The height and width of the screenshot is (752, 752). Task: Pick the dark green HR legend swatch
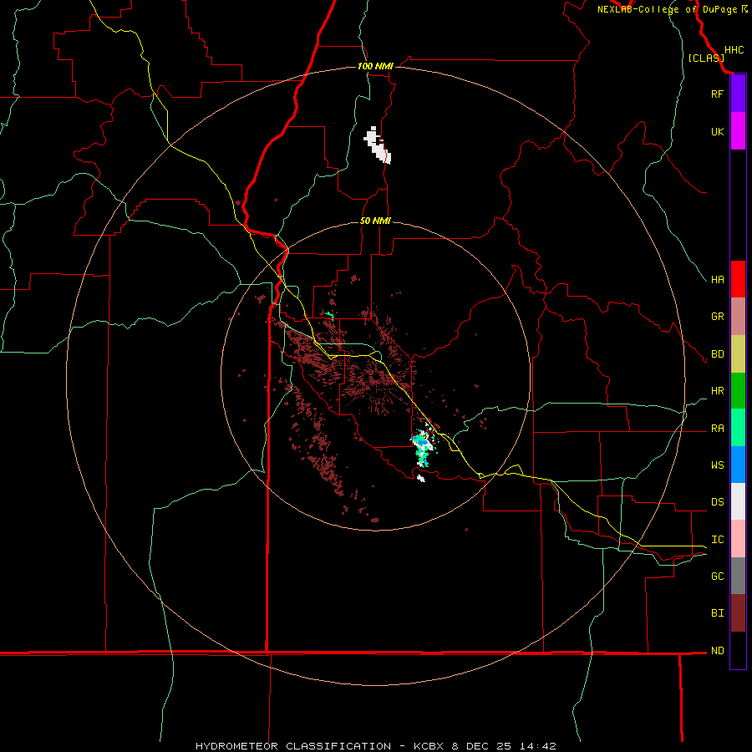click(x=738, y=390)
